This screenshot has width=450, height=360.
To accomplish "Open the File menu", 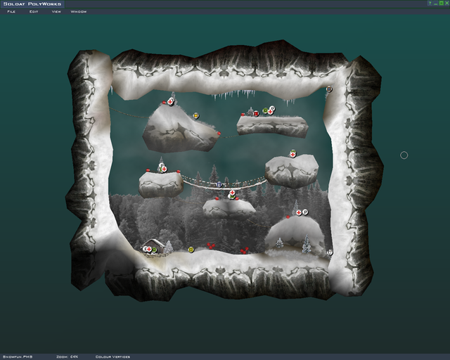I will pyautogui.click(x=11, y=12).
